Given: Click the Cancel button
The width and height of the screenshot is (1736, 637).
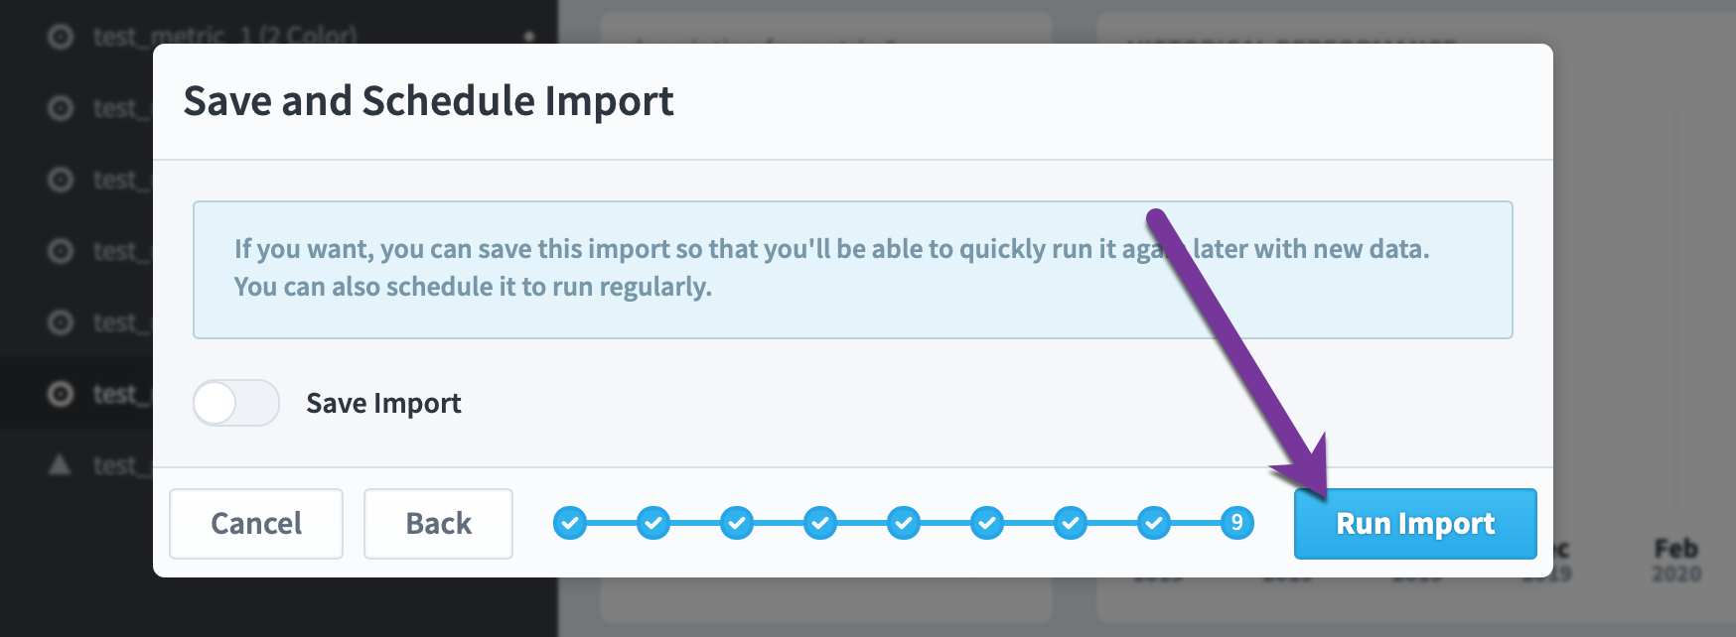Looking at the screenshot, I should click(x=256, y=523).
